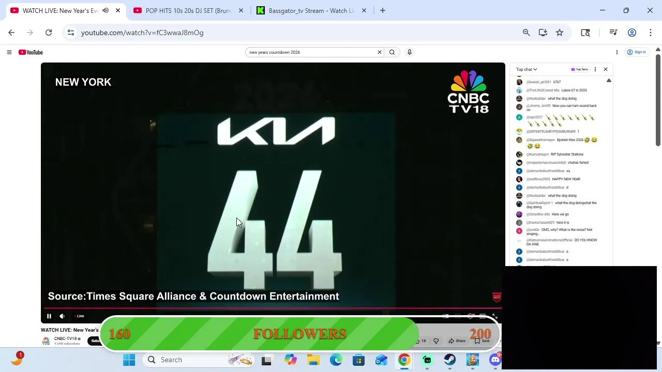
Task: Open Steam from taskbar
Action: pos(450,360)
